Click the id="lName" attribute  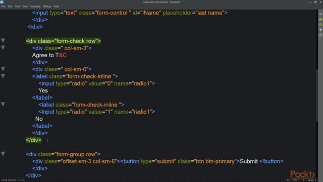click(147, 13)
